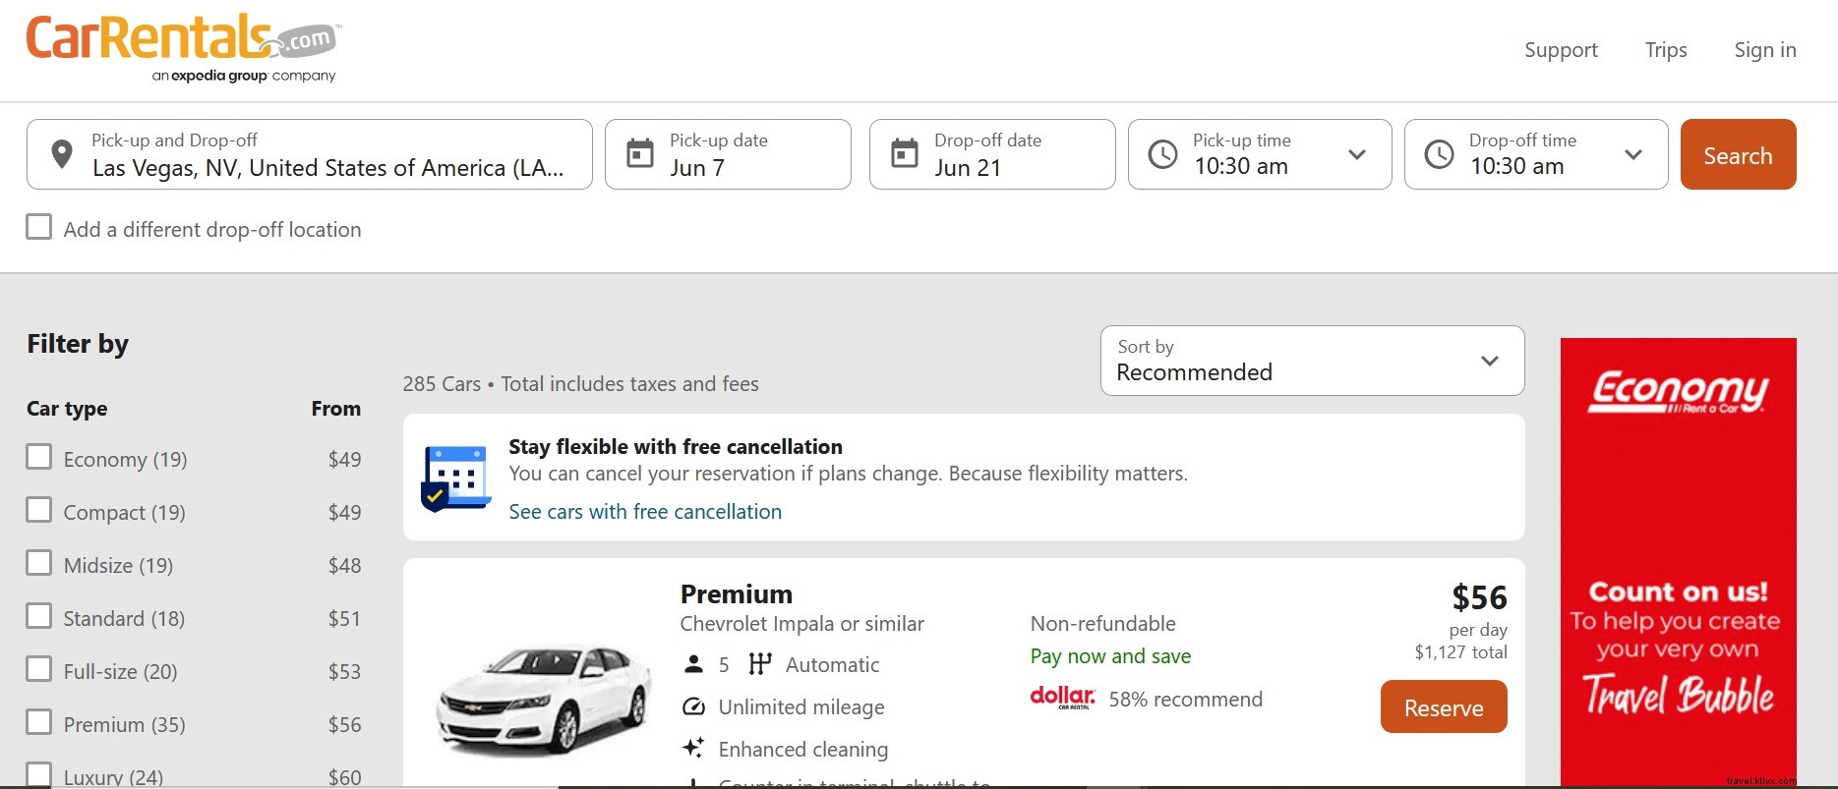The width and height of the screenshot is (1838, 789).
Task: Enable the Midsize car type checkbox
Action: (39, 564)
